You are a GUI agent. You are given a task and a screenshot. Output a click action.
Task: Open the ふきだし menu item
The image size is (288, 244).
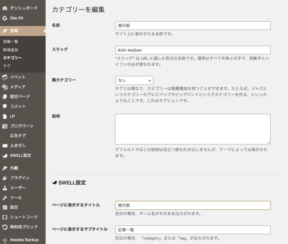(23, 146)
